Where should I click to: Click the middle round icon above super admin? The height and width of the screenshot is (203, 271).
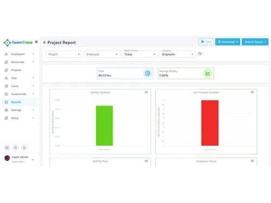click(16, 148)
